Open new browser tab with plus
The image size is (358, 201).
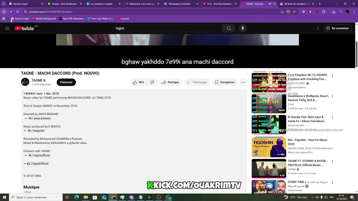click(320, 4)
